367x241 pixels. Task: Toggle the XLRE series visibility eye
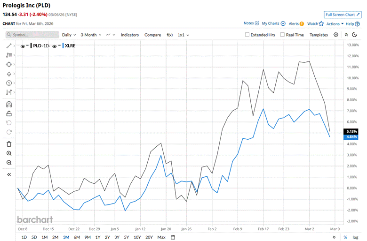coord(54,46)
